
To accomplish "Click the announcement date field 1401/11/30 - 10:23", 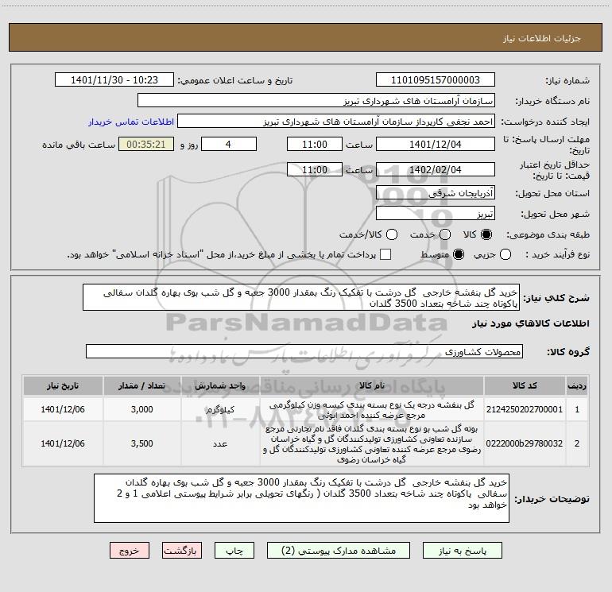I will (x=114, y=79).
